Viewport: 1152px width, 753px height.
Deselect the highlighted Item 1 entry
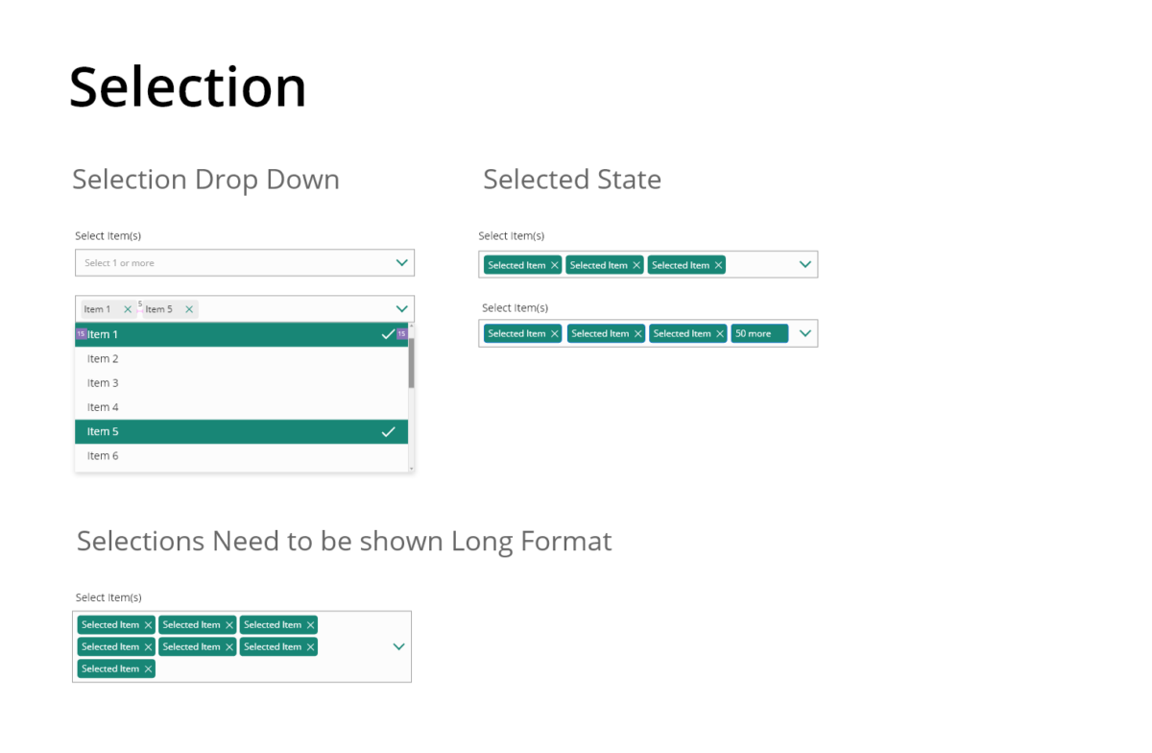(192, 334)
